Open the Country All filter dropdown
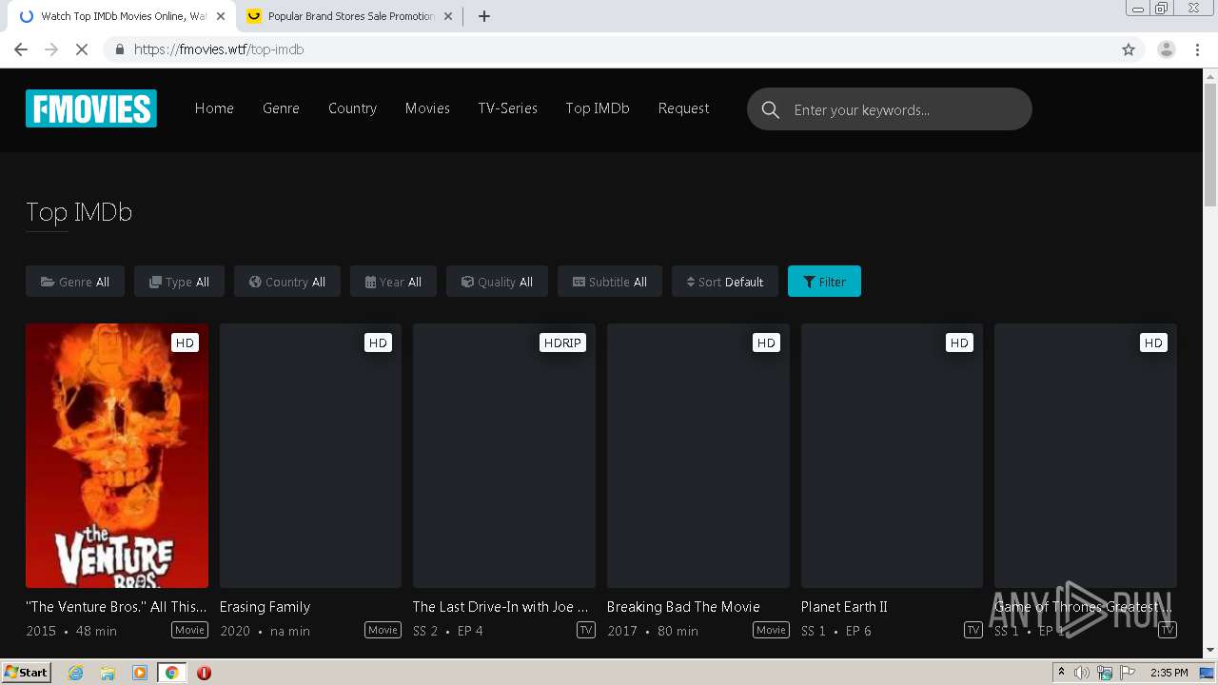This screenshot has height=685, width=1218. 287,282
